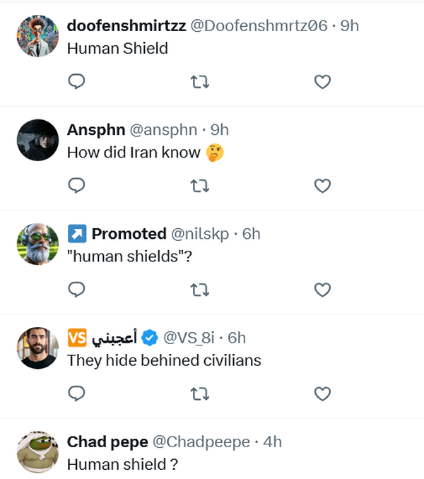Open the 9h timestamp on Ansphn's tweet
Viewport: 424px width, 479px height.
point(220,130)
